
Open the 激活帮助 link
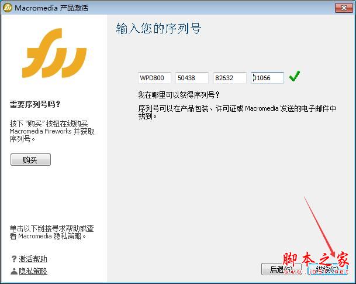(x=33, y=259)
